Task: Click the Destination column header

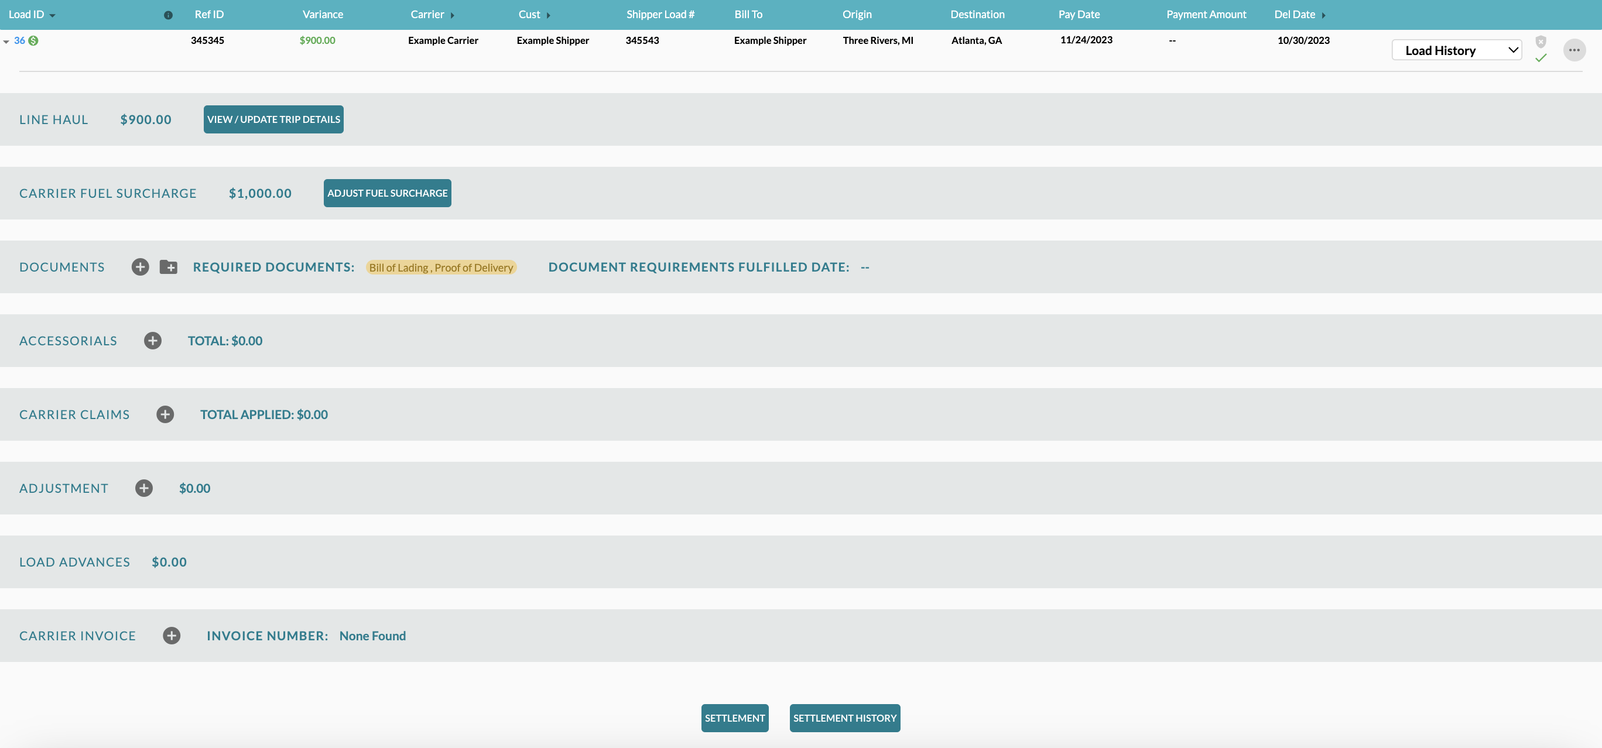Action: coord(977,14)
